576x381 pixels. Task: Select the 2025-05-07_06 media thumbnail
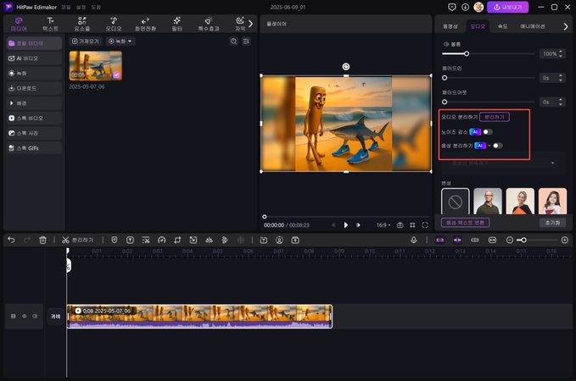[x=95, y=65]
